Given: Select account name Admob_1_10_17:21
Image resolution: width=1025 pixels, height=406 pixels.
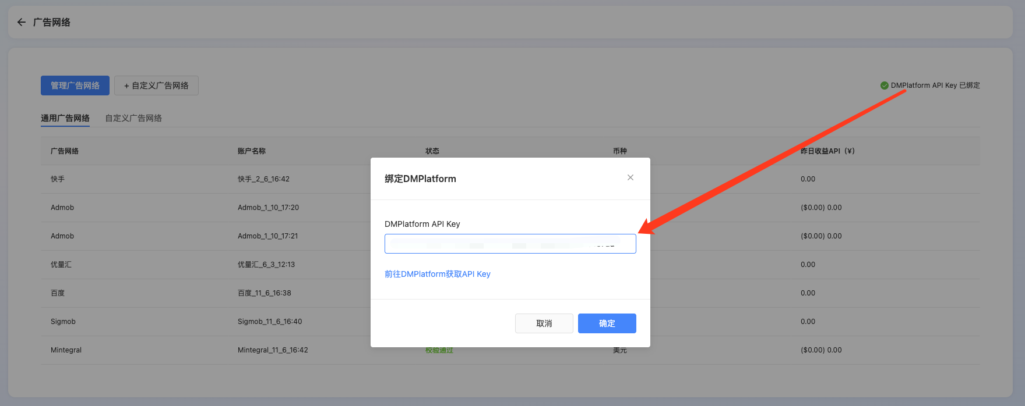Looking at the screenshot, I should coord(267,236).
